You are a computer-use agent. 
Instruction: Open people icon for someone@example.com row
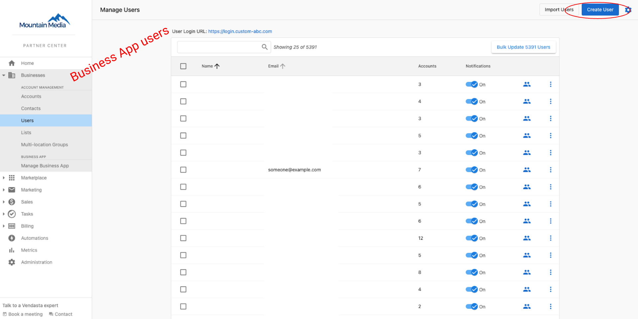click(527, 170)
